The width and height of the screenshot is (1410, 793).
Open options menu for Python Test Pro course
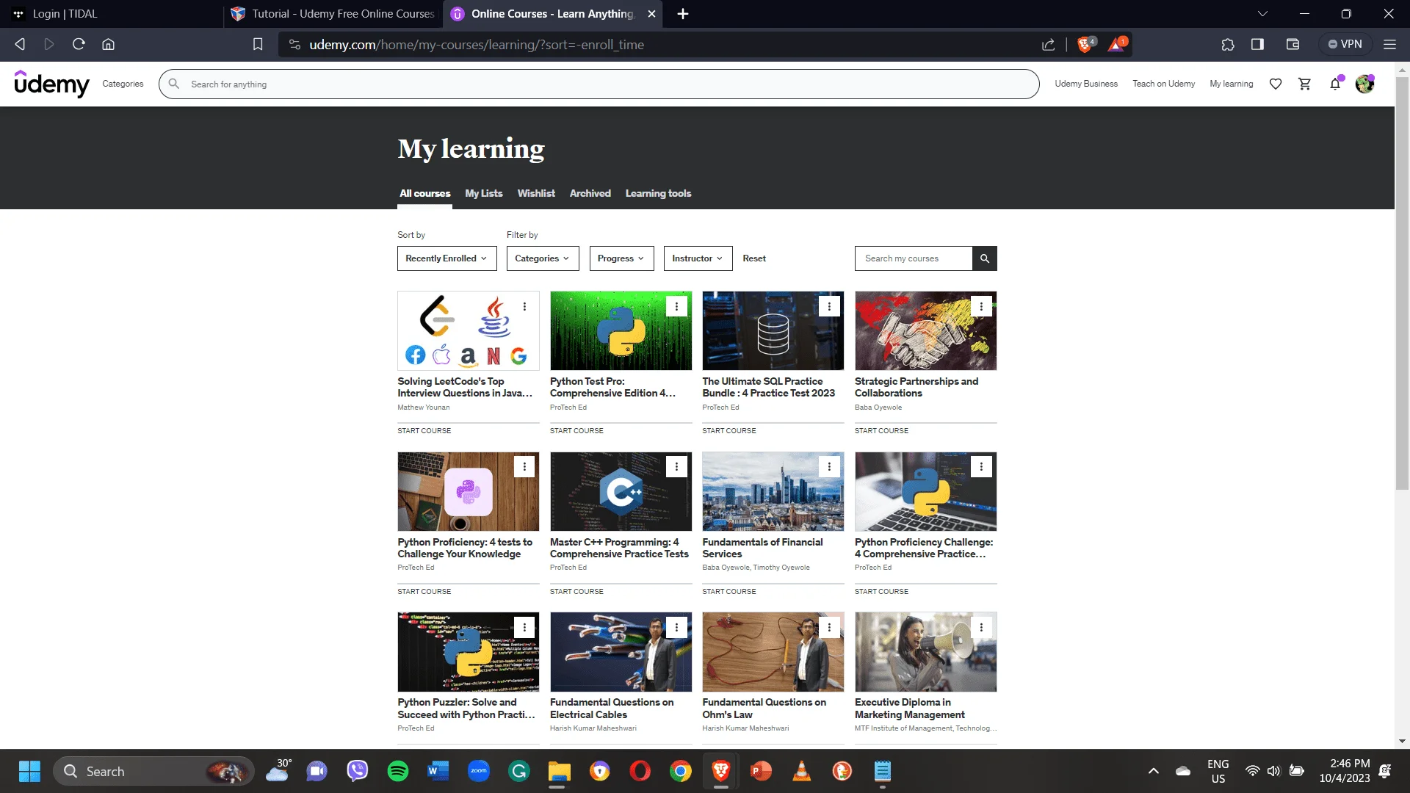click(676, 306)
